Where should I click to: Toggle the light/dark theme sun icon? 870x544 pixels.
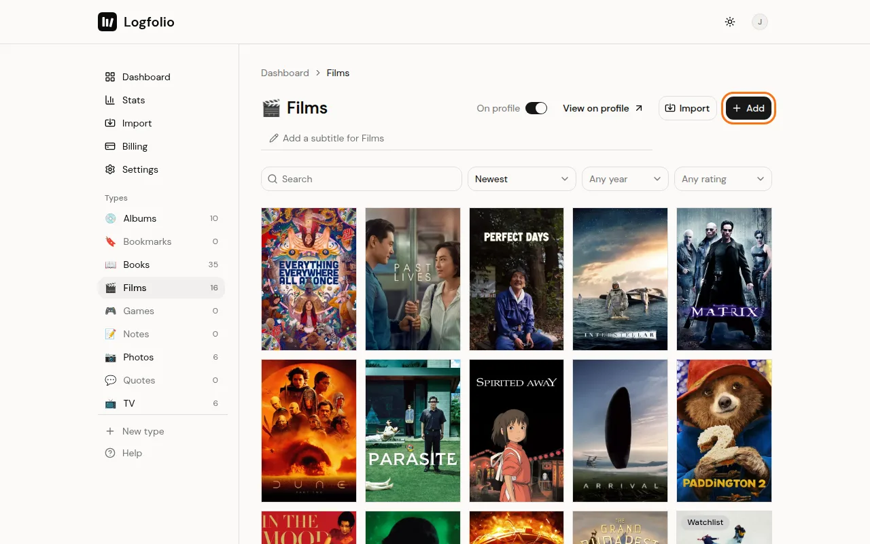point(730,22)
